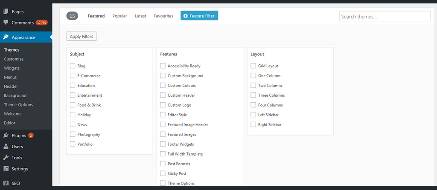Open the Menus submenu item

click(10, 78)
